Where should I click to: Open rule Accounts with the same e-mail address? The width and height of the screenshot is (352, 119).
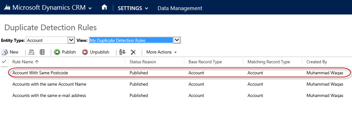coord(49,95)
